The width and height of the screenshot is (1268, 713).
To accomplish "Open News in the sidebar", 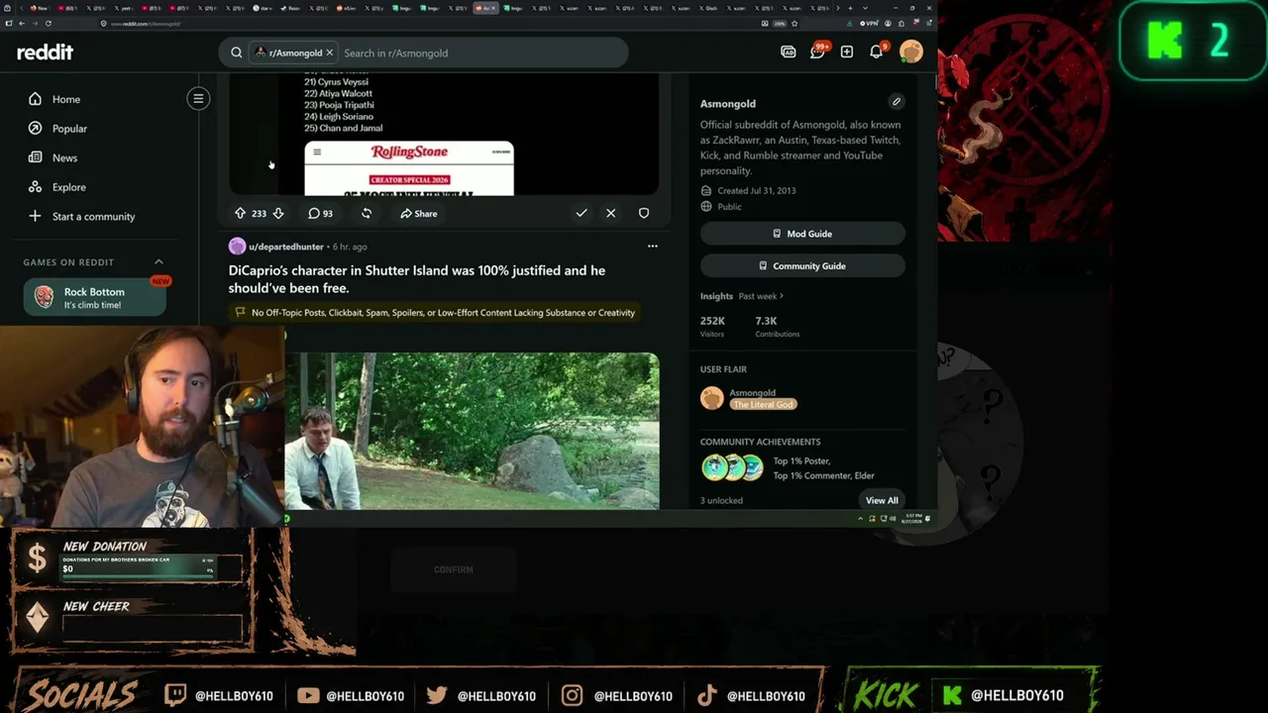I will [x=64, y=157].
